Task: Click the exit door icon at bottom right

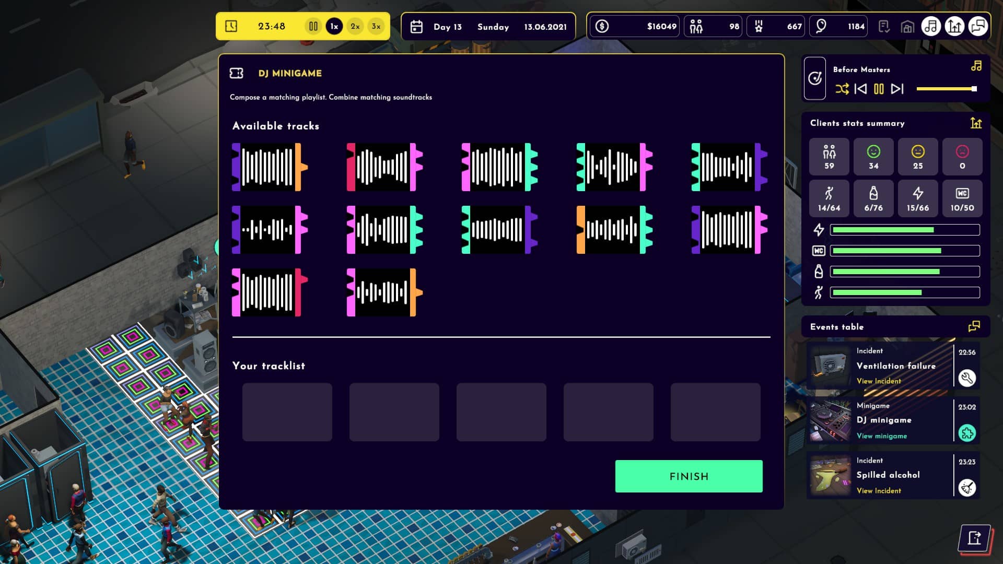Action: pyautogui.click(x=975, y=538)
